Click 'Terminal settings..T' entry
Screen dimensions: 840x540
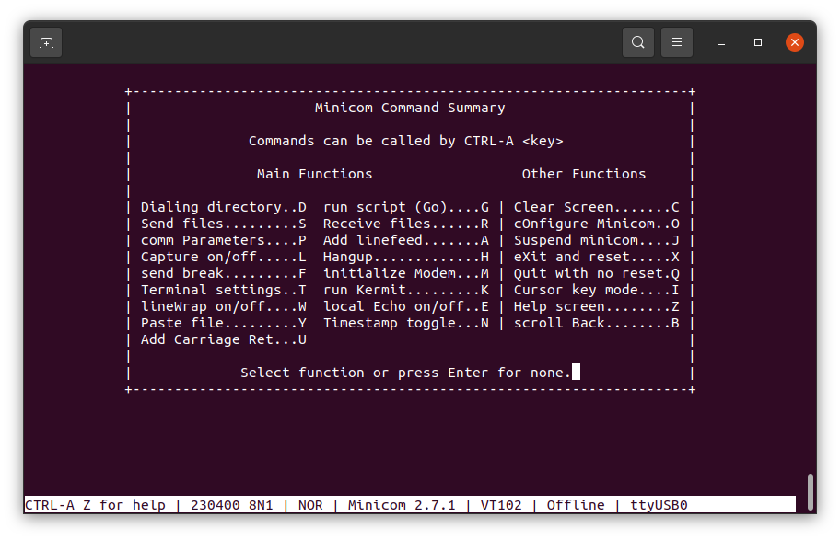click(x=224, y=290)
